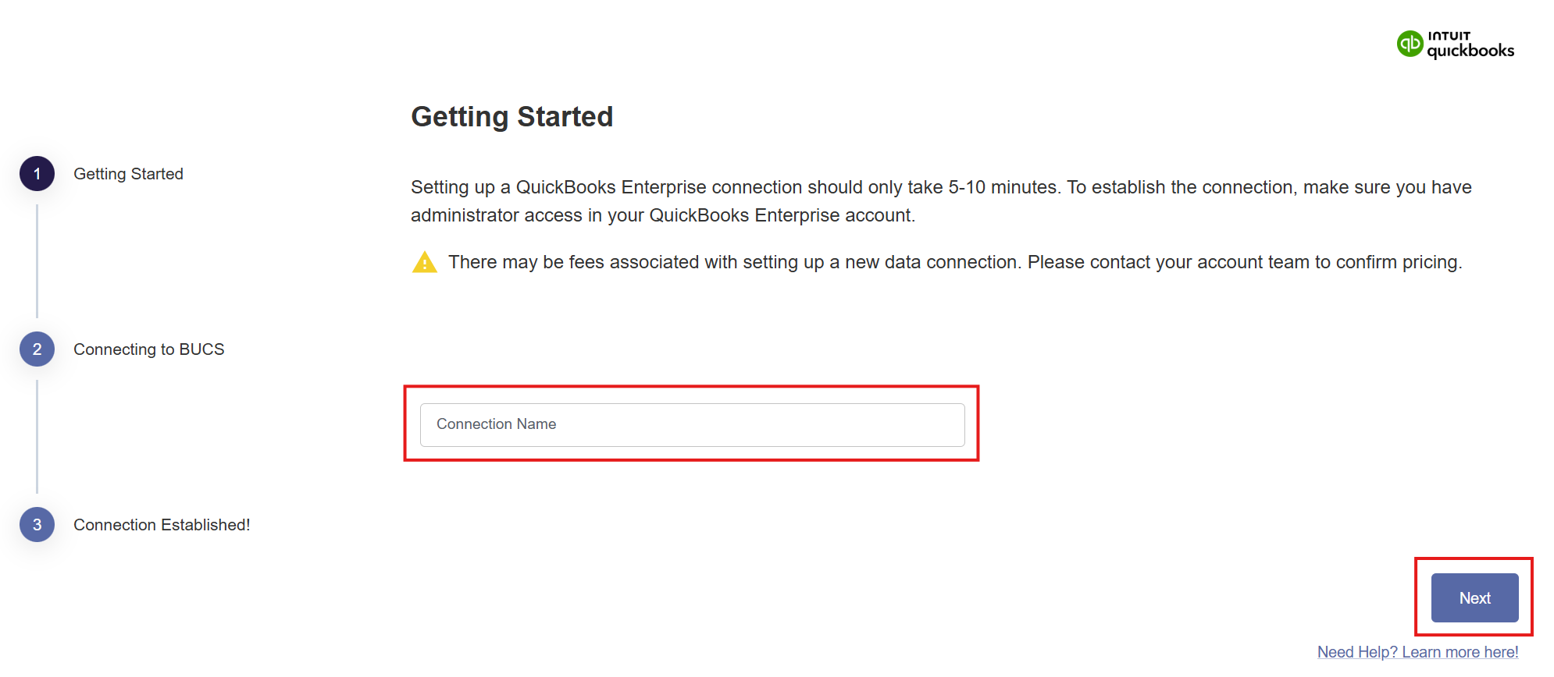Open the Getting Started step label
Image resolution: width=1554 pixels, height=677 pixels.
[x=128, y=174]
